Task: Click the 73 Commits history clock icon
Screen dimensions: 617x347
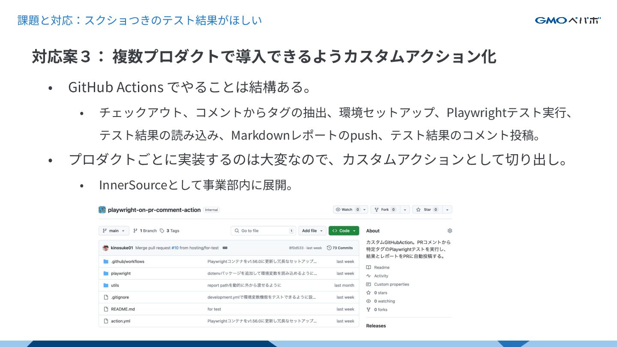Action: (329, 248)
